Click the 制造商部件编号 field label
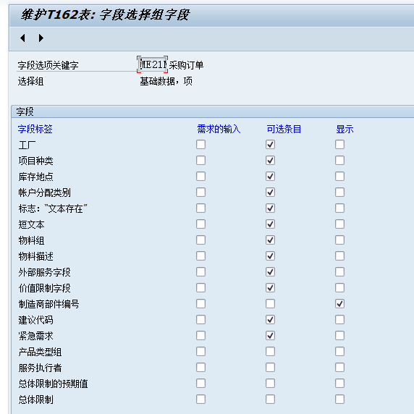This screenshot has height=414, width=414. pyautogui.click(x=48, y=304)
